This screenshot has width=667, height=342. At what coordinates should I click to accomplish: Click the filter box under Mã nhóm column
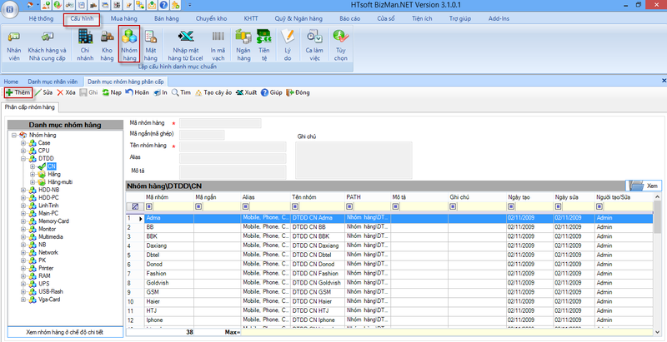pos(168,206)
